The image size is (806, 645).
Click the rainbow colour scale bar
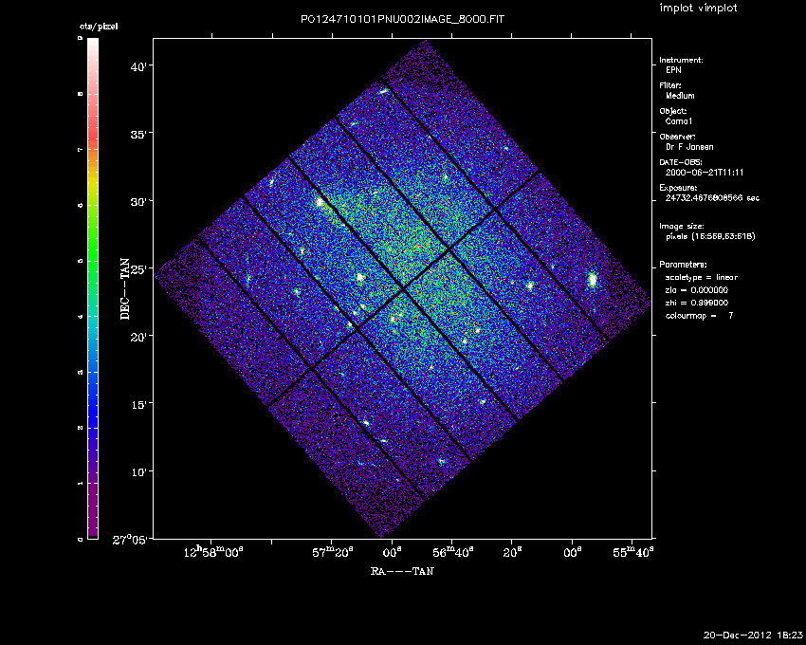93,288
